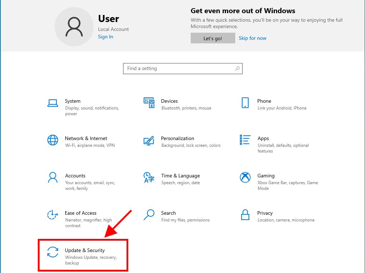The height and width of the screenshot is (273, 365).
Task: Click the Phone icon
Action: coord(245,103)
